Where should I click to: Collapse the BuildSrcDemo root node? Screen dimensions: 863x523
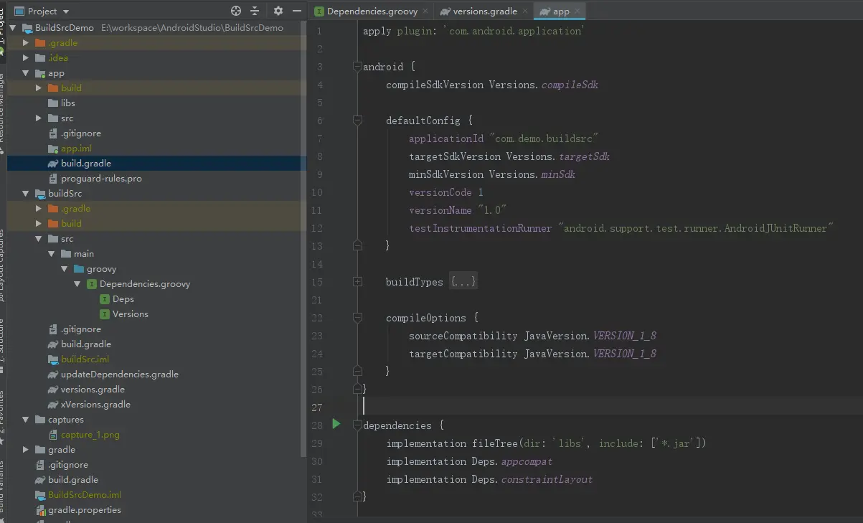tap(14, 28)
